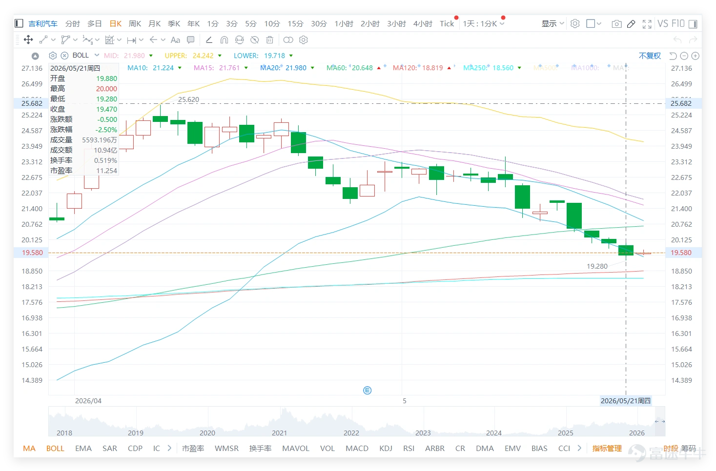Open the layout square dropdown
This screenshot has height=471, width=716.
point(594,23)
